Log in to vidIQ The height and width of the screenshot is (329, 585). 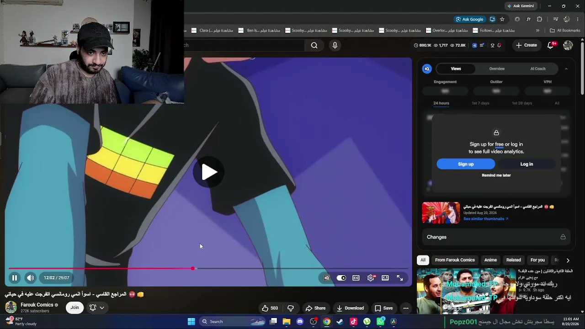click(526, 164)
